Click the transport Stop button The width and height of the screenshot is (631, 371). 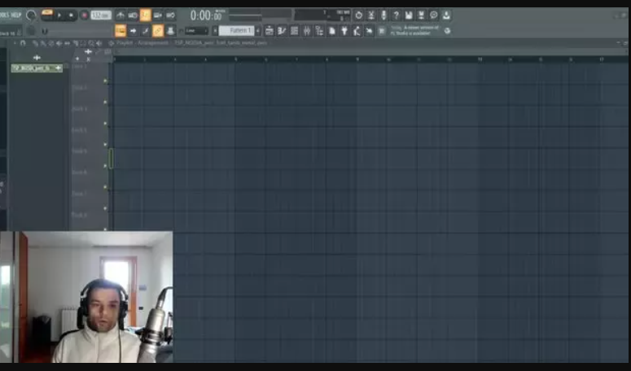coord(72,15)
